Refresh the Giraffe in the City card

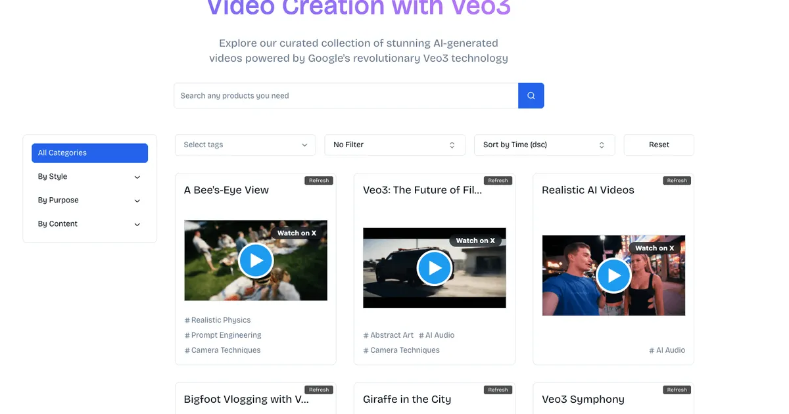pos(498,390)
